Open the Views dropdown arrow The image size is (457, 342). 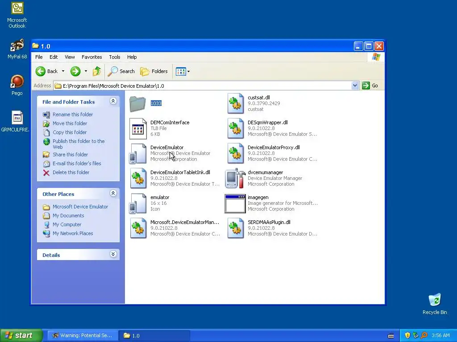tap(189, 71)
